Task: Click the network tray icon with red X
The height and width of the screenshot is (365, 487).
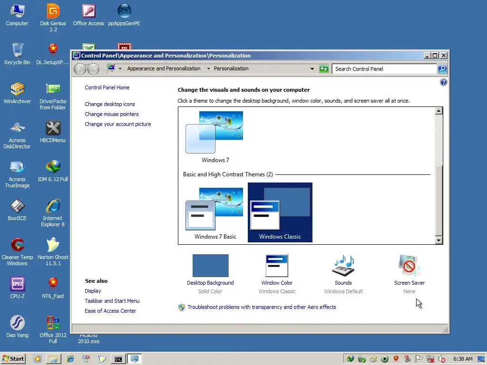Action: 430,359
